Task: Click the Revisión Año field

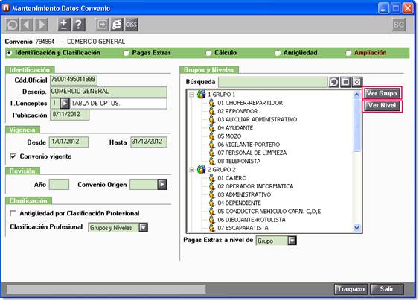Action: point(59,184)
